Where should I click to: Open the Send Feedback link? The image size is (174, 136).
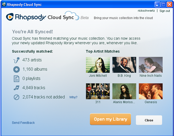[x=23, y=123]
